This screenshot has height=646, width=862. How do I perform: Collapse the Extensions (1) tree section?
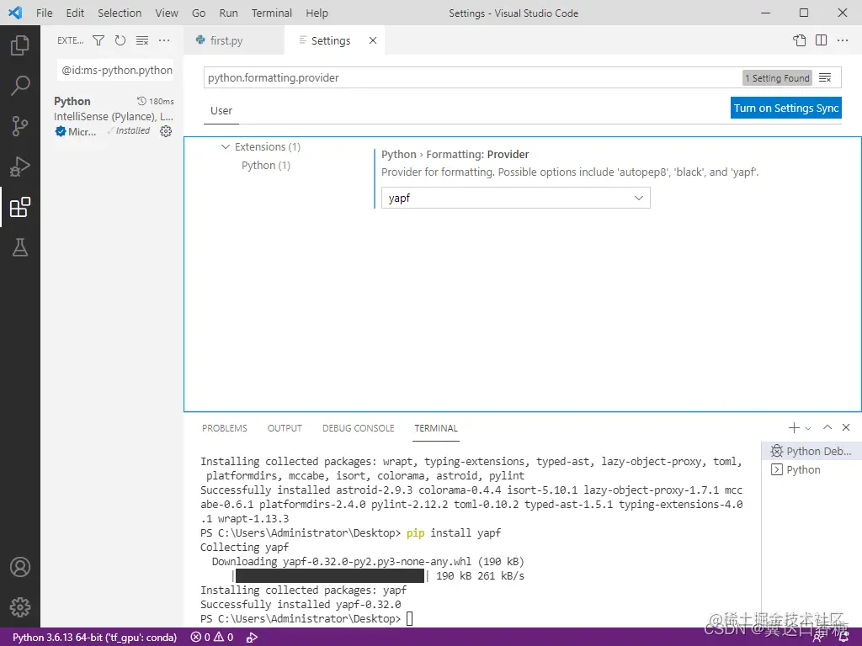pos(226,146)
